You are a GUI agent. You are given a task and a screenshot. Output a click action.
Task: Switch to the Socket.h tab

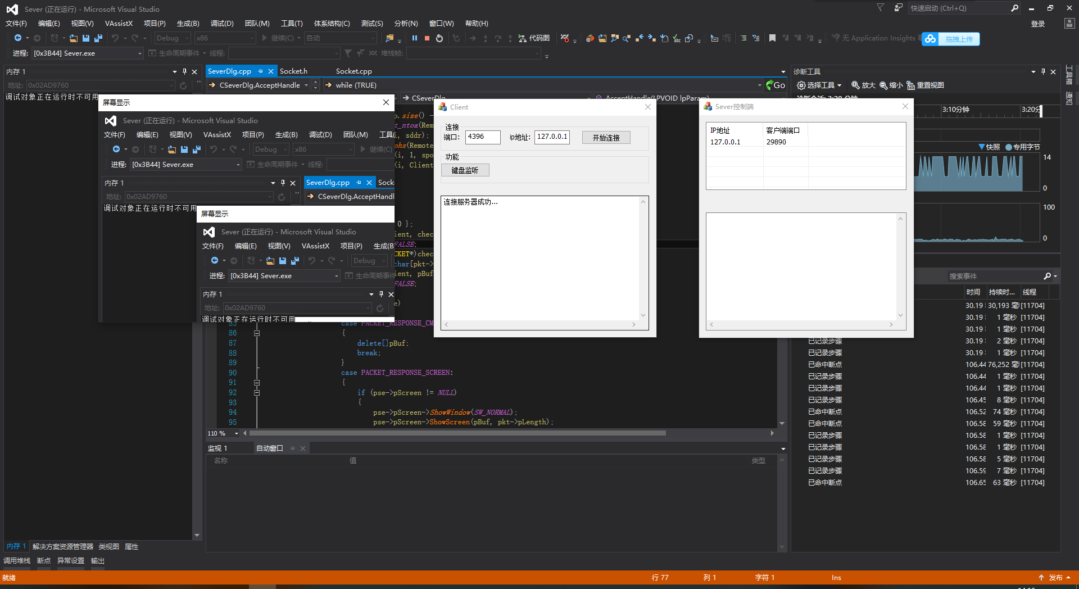(x=293, y=71)
